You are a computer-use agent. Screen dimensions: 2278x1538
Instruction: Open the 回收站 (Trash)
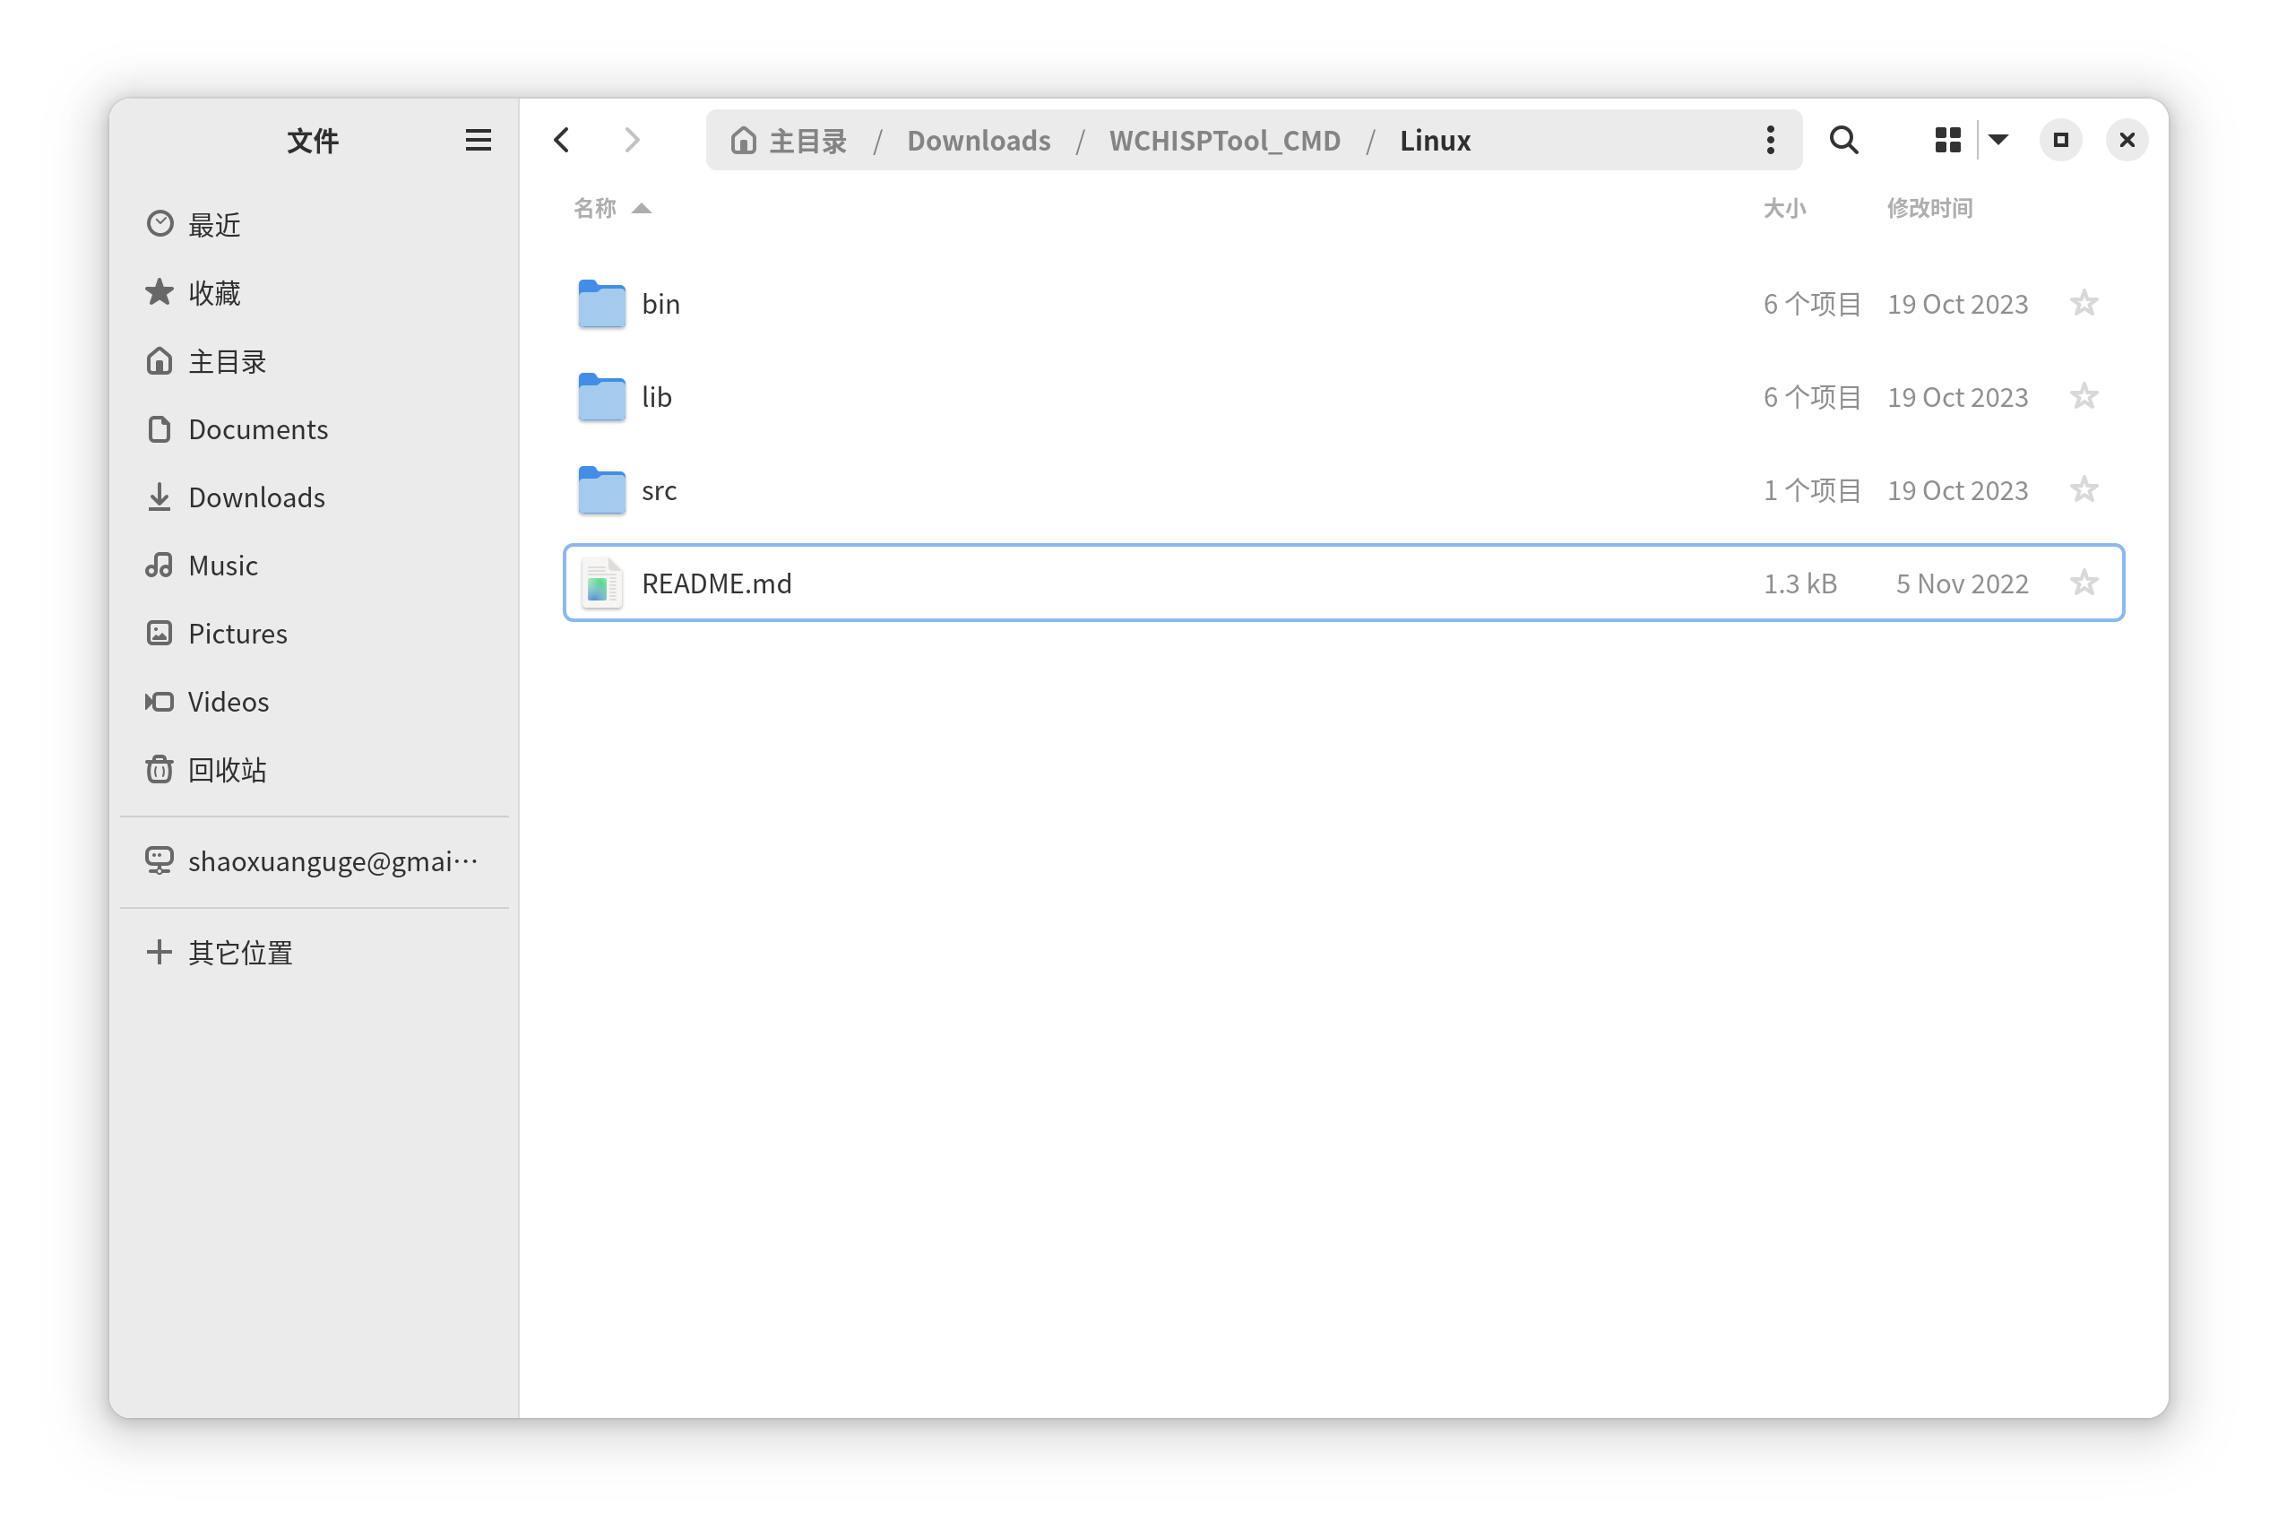[227, 770]
